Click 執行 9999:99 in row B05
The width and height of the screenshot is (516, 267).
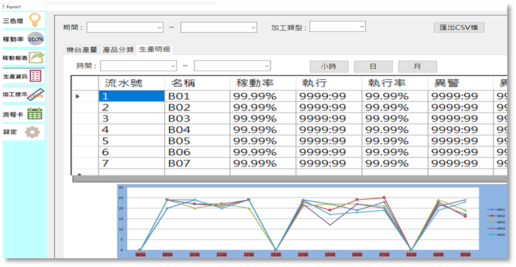tap(329, 141)
